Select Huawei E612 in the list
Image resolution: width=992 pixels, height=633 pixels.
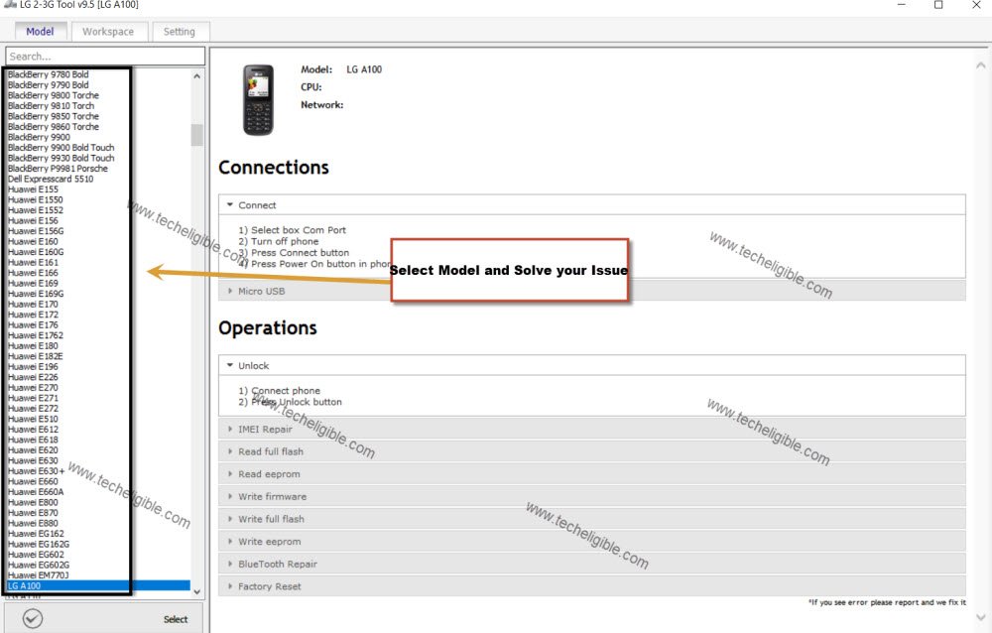33,430
